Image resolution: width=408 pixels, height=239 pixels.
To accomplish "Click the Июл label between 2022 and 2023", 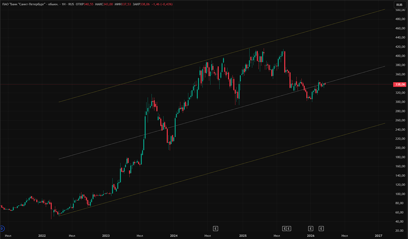I will click(x=72, y=236).
